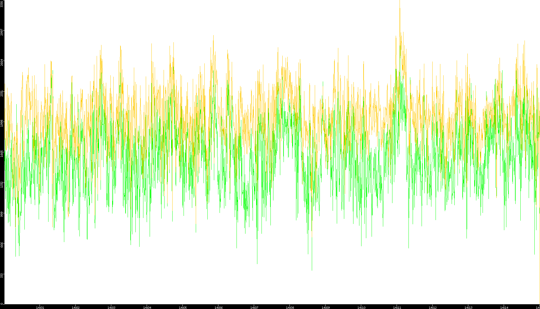Click the 14:10 time axis label
The image size is (540, 309).
(361, 308)
